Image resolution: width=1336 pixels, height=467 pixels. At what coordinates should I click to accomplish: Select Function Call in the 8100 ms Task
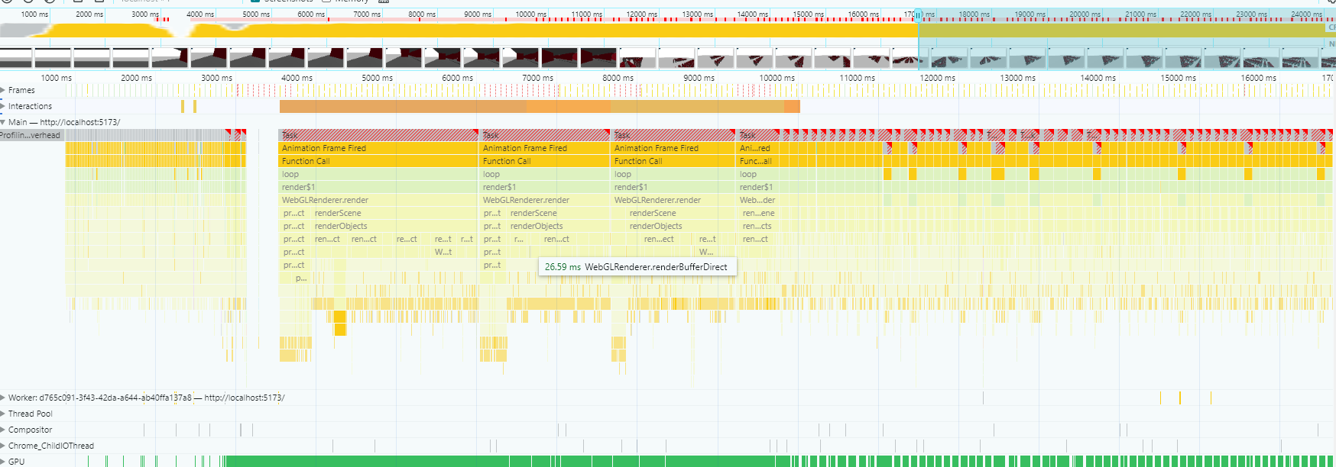coord(673,161)
